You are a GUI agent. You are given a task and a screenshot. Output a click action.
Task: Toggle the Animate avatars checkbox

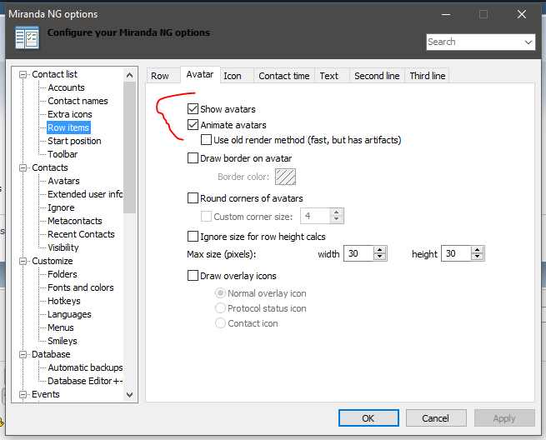tap(193, 125)
